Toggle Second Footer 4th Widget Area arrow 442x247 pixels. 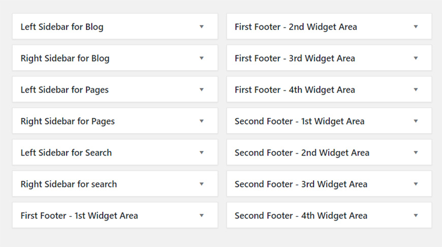point(416,215)
